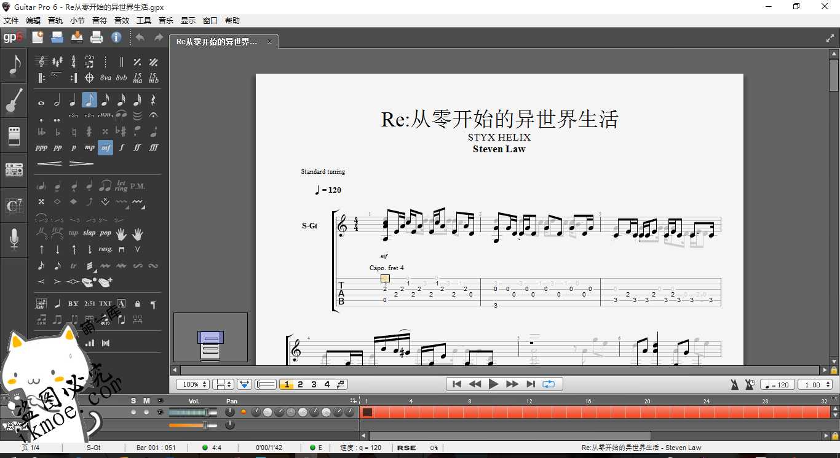Mute the S-Gt track
This screenshot has width=840, height=458.
146,412
